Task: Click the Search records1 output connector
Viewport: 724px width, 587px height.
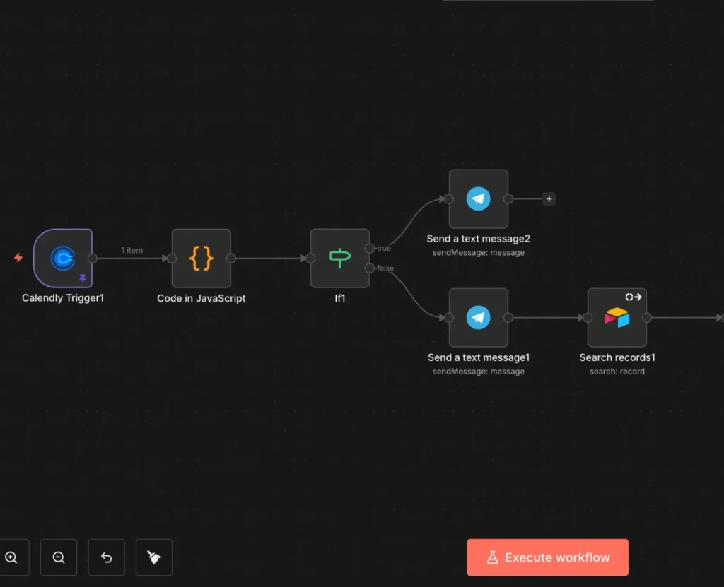Action: coord(647,318)
